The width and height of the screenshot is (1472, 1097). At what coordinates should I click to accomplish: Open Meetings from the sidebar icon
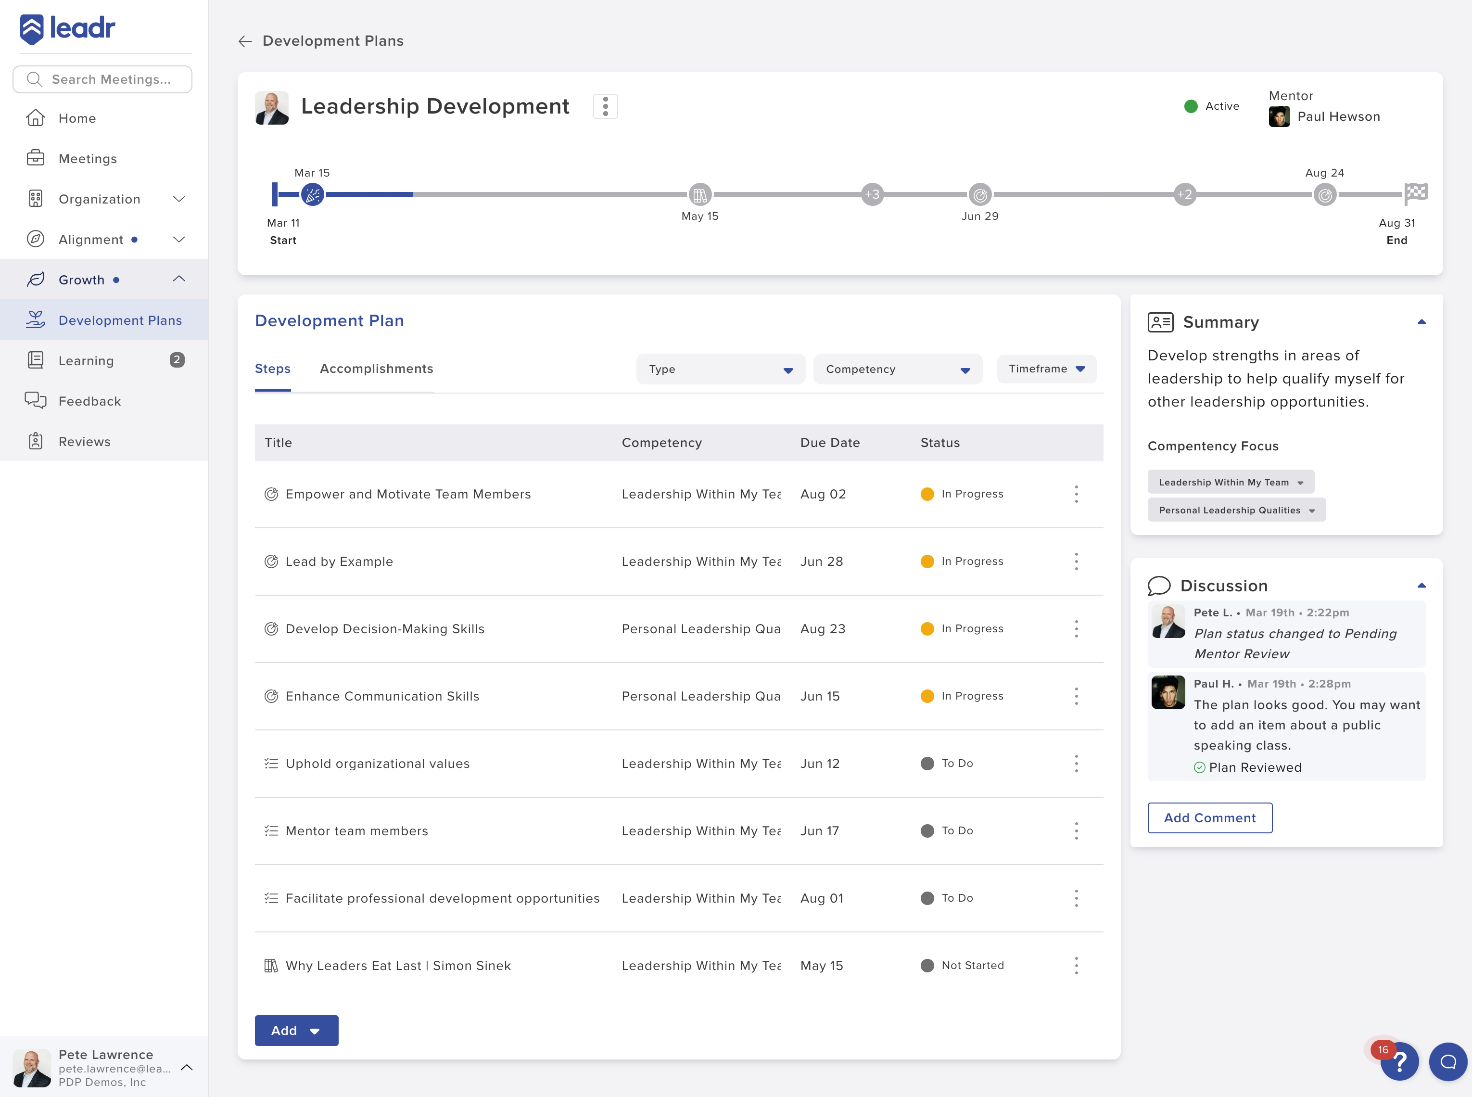(x=37, y=158)
